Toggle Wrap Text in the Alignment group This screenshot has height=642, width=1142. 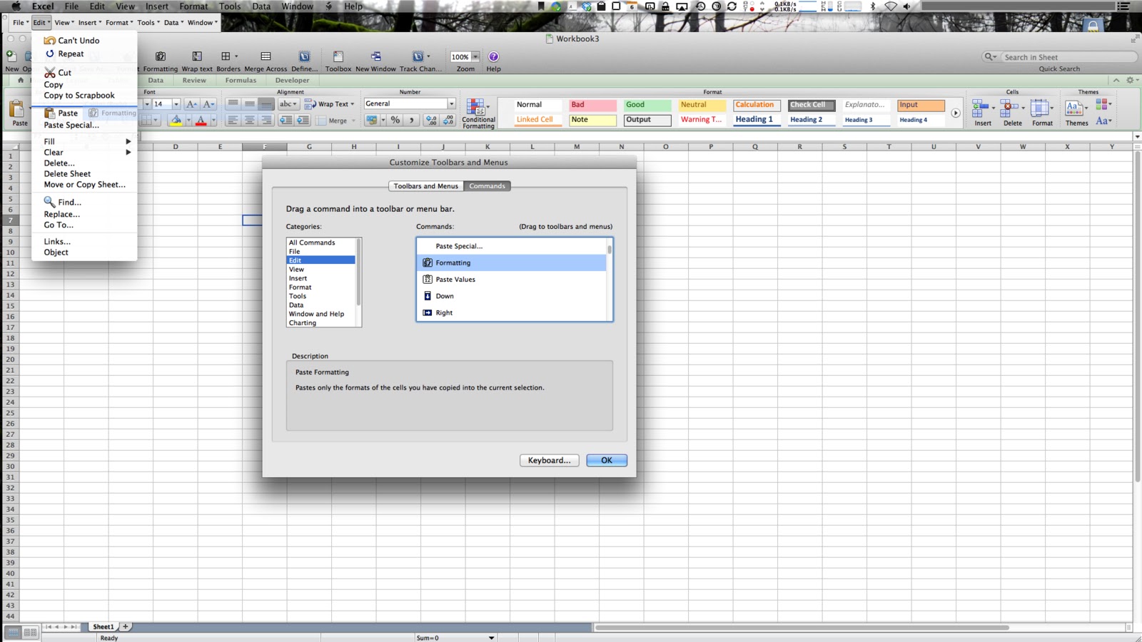[x=328, y=103]
